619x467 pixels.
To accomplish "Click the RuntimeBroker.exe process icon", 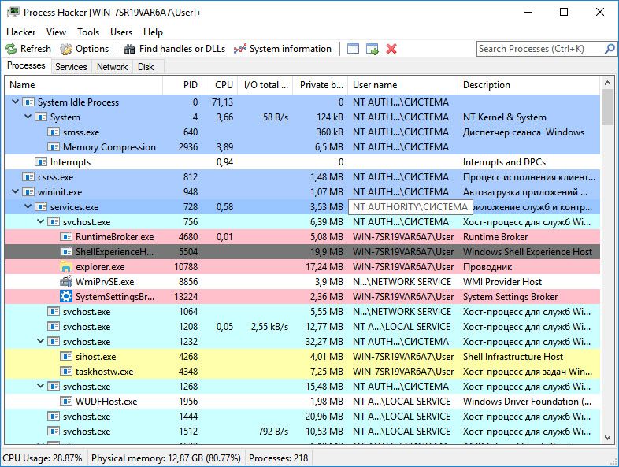I will coord(66,237).
